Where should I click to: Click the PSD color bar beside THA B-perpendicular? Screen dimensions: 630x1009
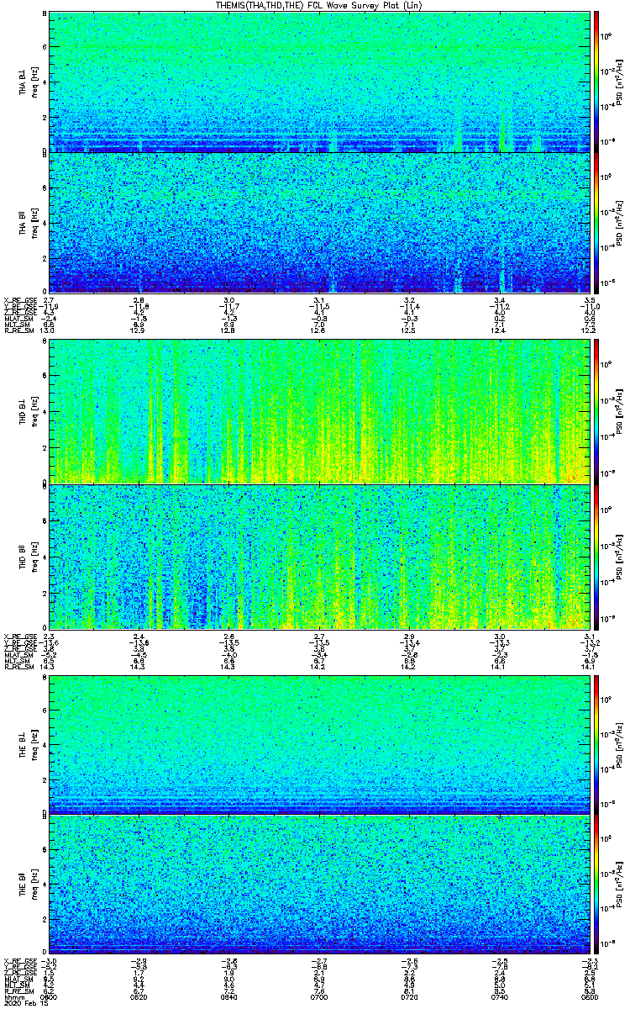[x=597, y=82]
